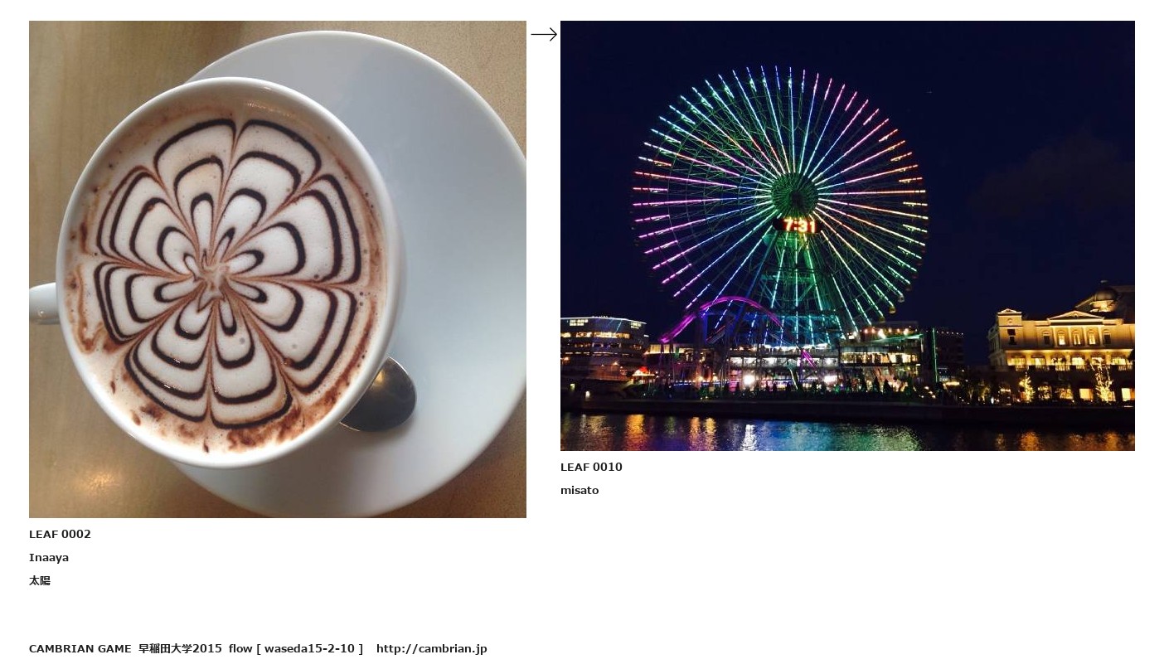
Task: Click the 7:31 clock on the Ferris wheel
Action: click(799, 225)
